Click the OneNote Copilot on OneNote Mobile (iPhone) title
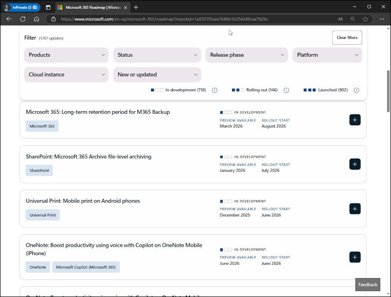This screenshot has width=391, height=297. pyautogui.click(x=114, y=249)
